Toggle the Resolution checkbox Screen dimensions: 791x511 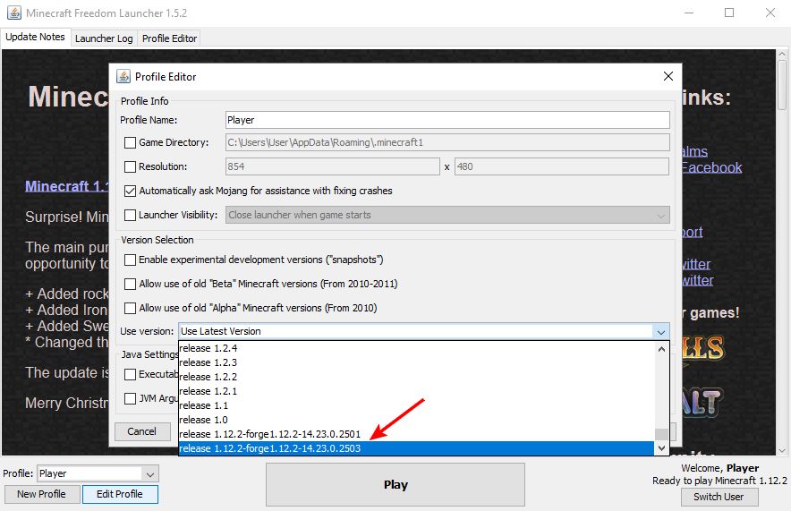[131, 166]
